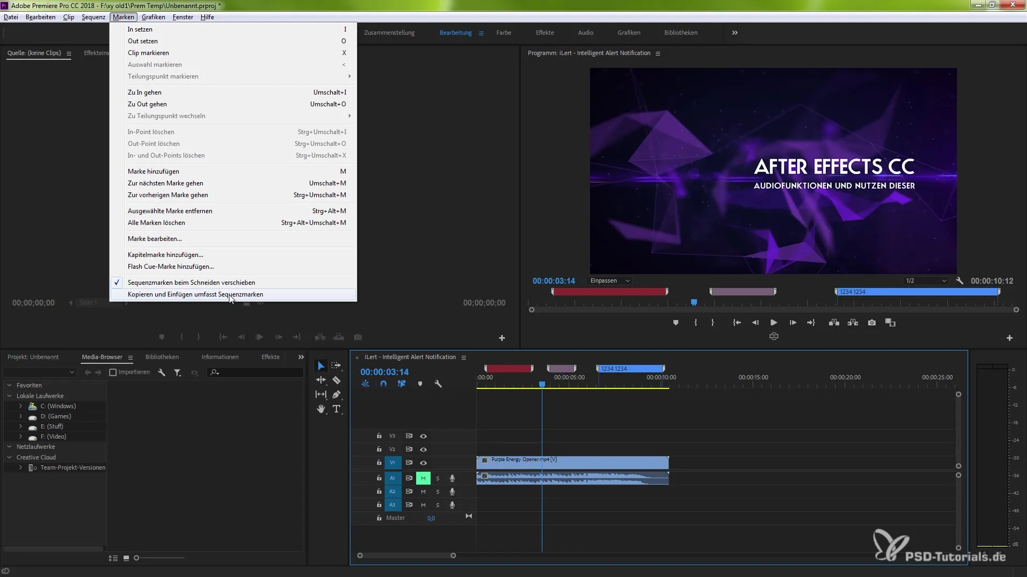Click Mark In in Program monitor
The image size is (1027, 577).
tap(695, 323)
